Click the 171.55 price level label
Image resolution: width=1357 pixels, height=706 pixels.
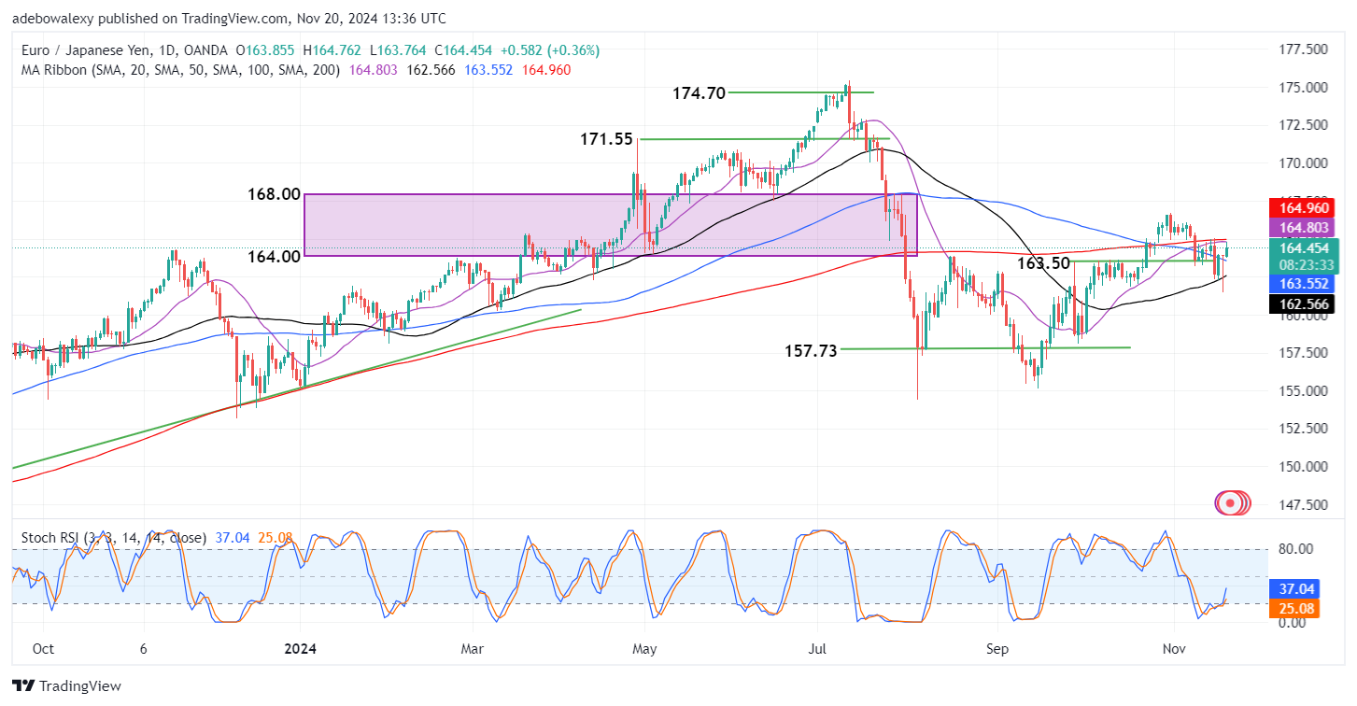pyautogui.click(x=606, y=139)
